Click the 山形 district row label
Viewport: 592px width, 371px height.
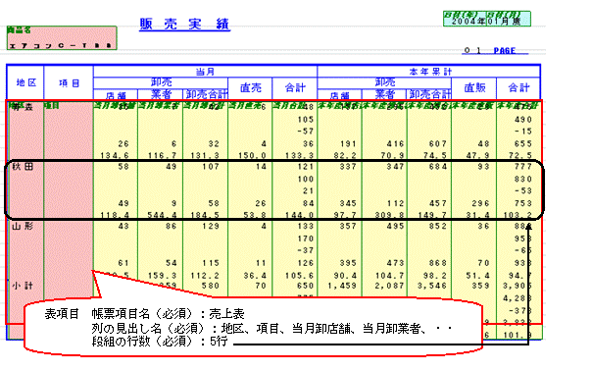23,226
